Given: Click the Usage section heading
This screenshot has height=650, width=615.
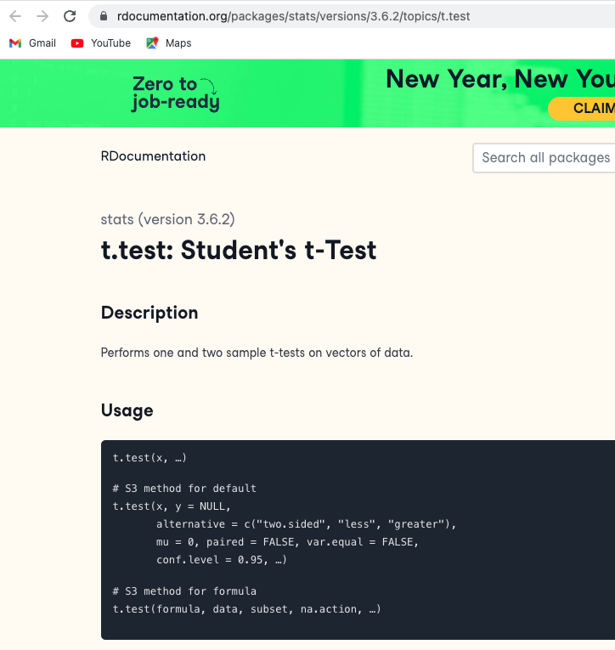Looking at the screenshot, I should (127, 410).
